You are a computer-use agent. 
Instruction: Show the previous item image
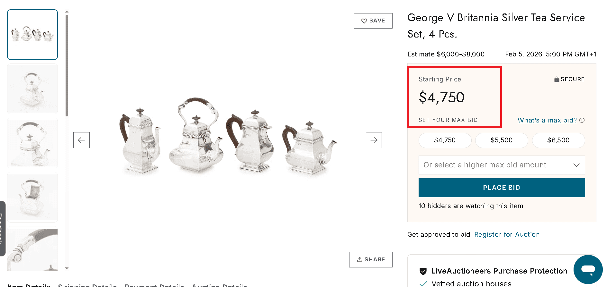pos(81,140)
